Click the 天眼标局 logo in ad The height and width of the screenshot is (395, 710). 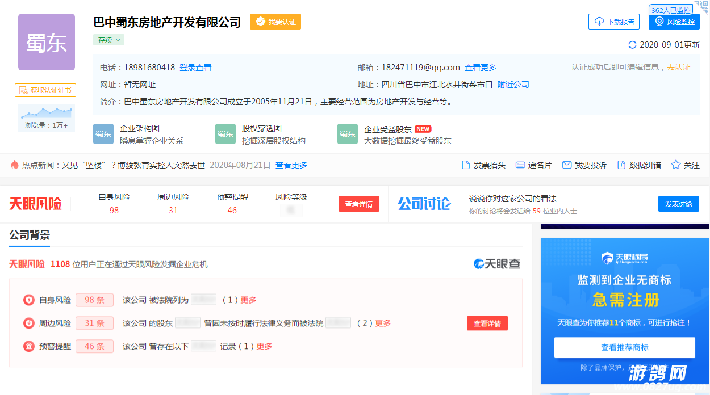625,259
